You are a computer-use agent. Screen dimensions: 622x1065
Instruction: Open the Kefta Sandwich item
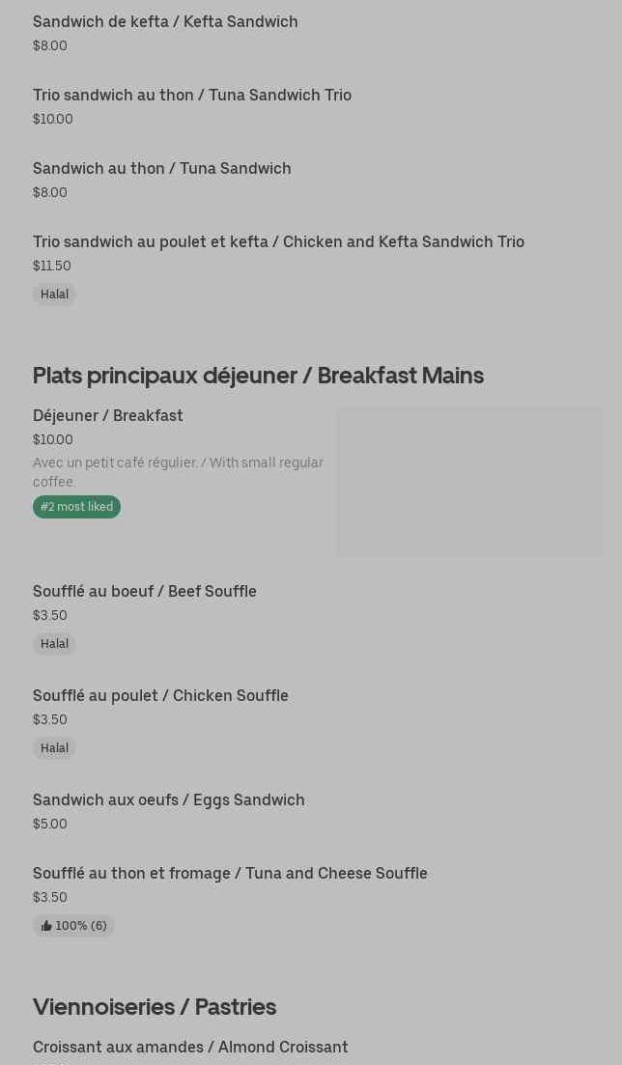click(x=165, y=21)
